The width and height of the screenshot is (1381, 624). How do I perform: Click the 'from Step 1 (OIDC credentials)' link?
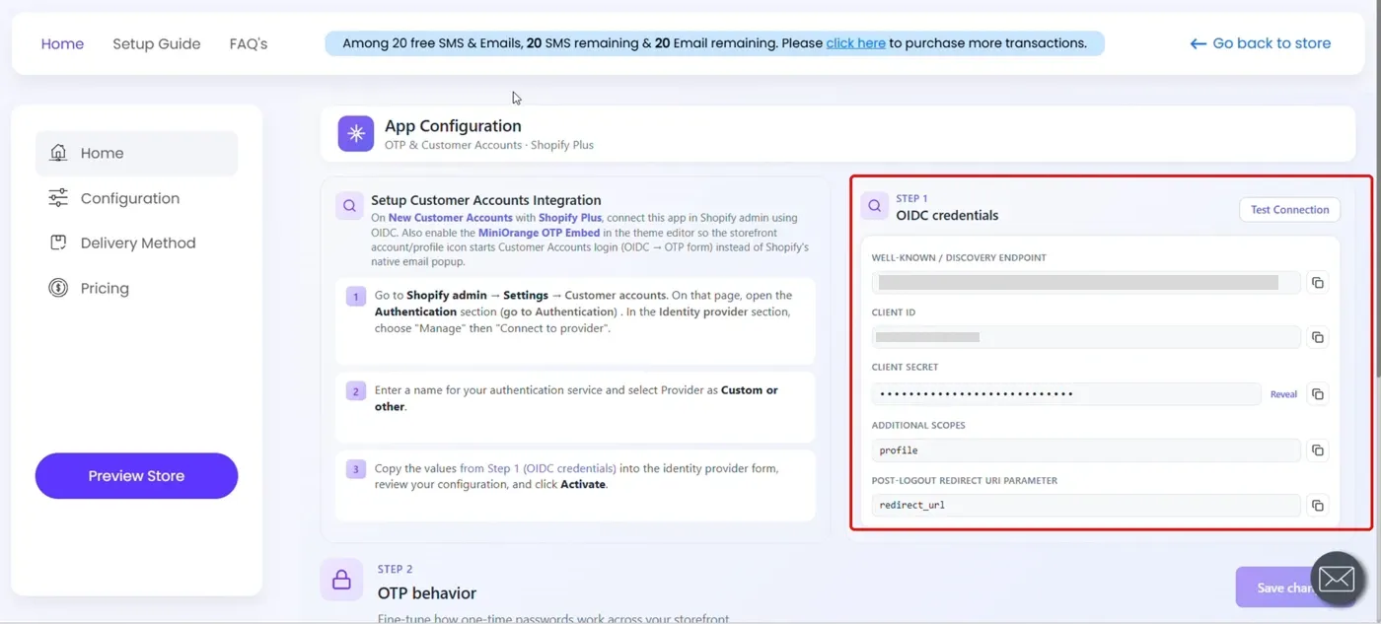(x=538, y=468)
